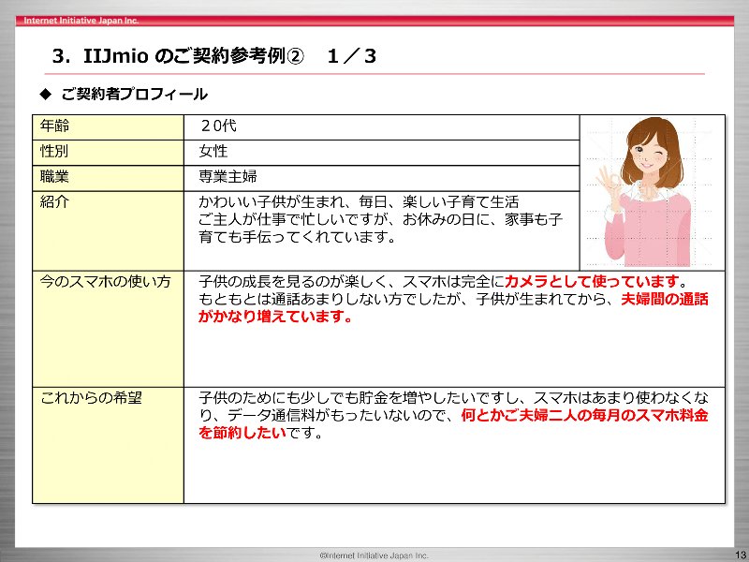Click the slide counter '1／3' in title
This screenshot has height=562, width=749.
pos(352,56)
